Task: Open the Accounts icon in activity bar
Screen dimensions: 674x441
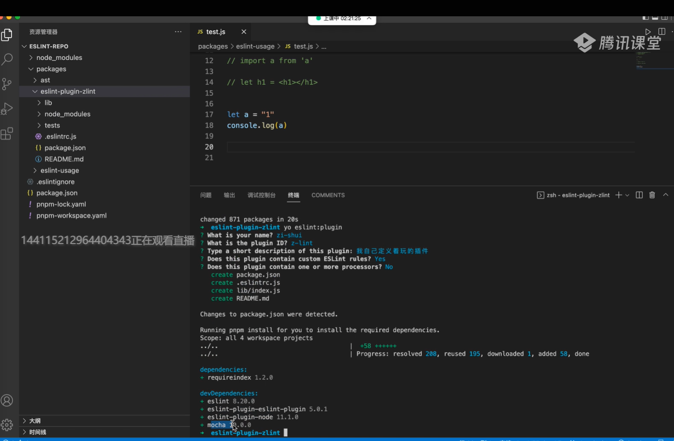Action: 7,400
